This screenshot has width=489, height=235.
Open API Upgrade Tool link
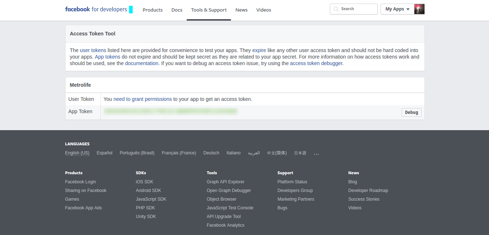click(224, 217)
